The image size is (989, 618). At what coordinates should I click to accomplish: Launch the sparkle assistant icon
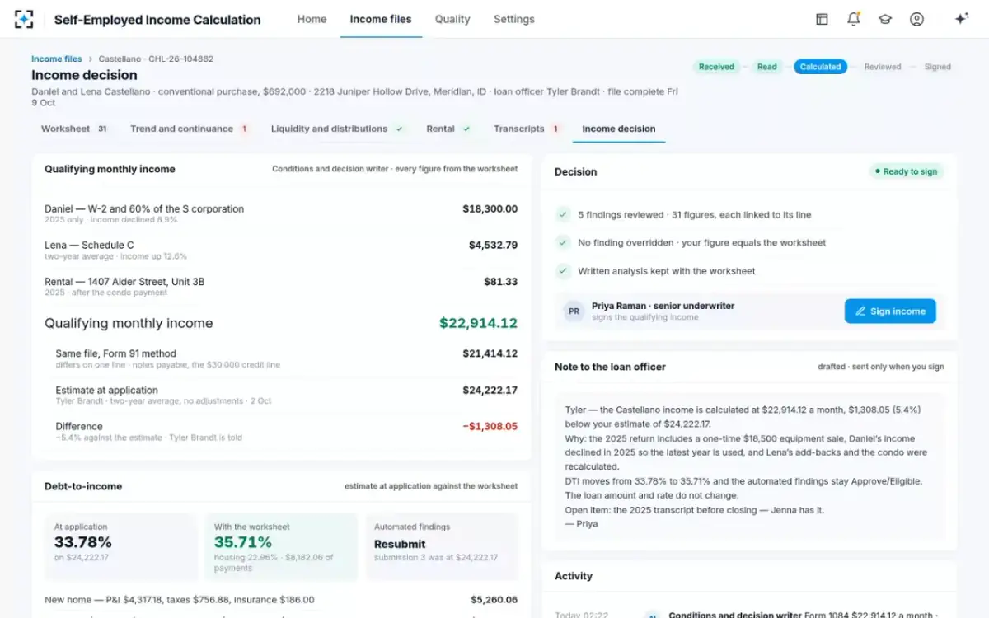click(961, 19)
